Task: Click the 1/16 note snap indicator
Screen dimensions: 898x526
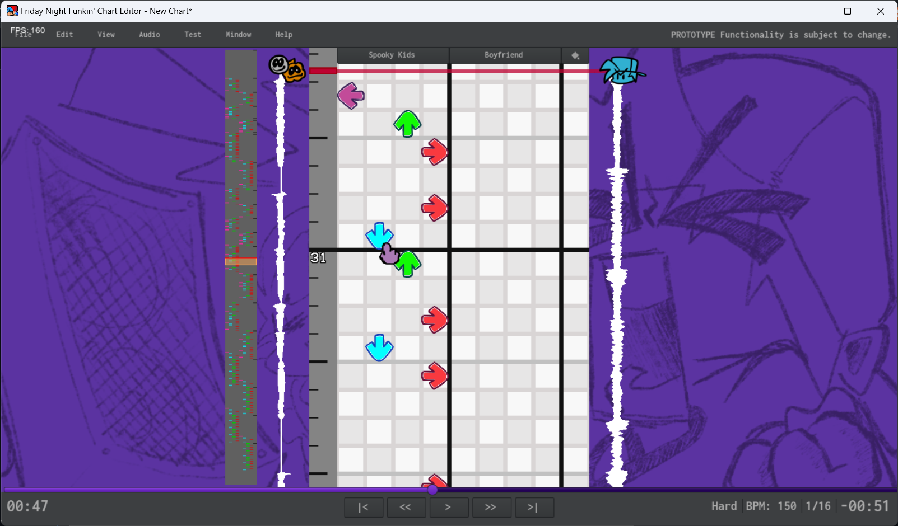Action: point(818,506)
